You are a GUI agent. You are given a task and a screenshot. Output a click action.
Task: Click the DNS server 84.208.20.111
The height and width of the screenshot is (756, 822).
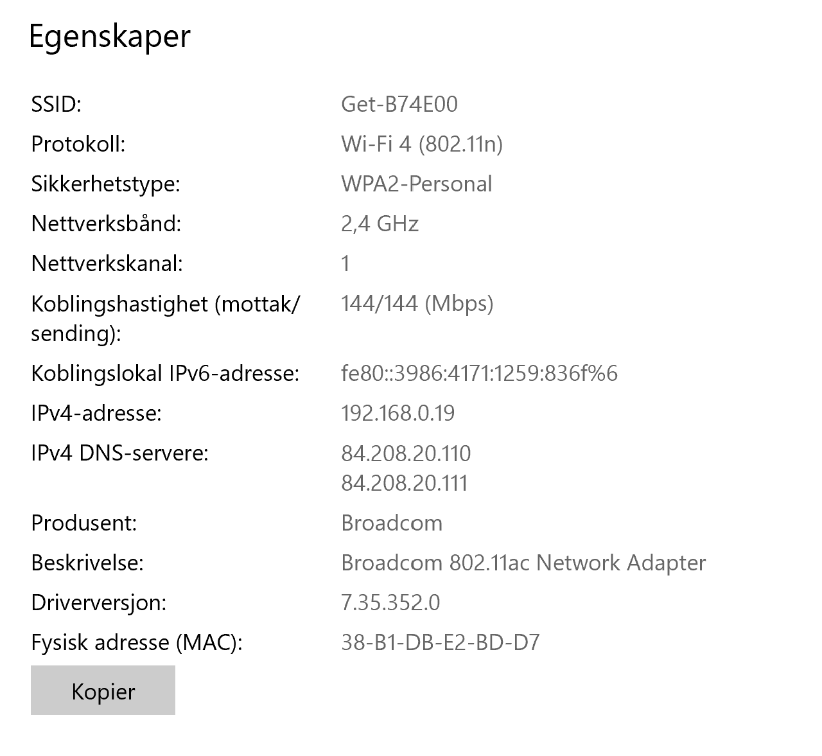coord(404,482)
